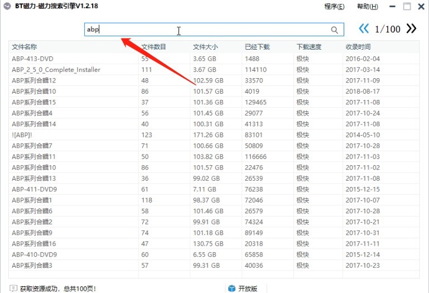Screen dimensions: 429x293
Task: Click the status message icon at bottom left
Action: point(13,289)
